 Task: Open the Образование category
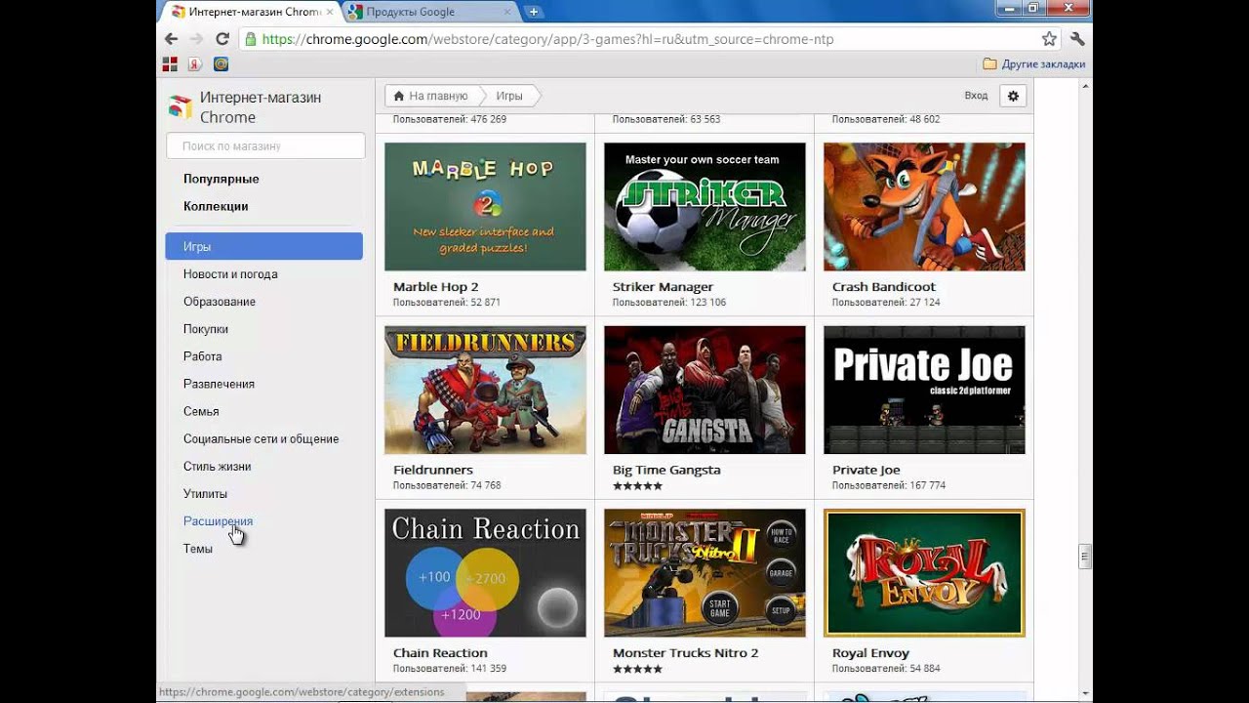[220, 302]
